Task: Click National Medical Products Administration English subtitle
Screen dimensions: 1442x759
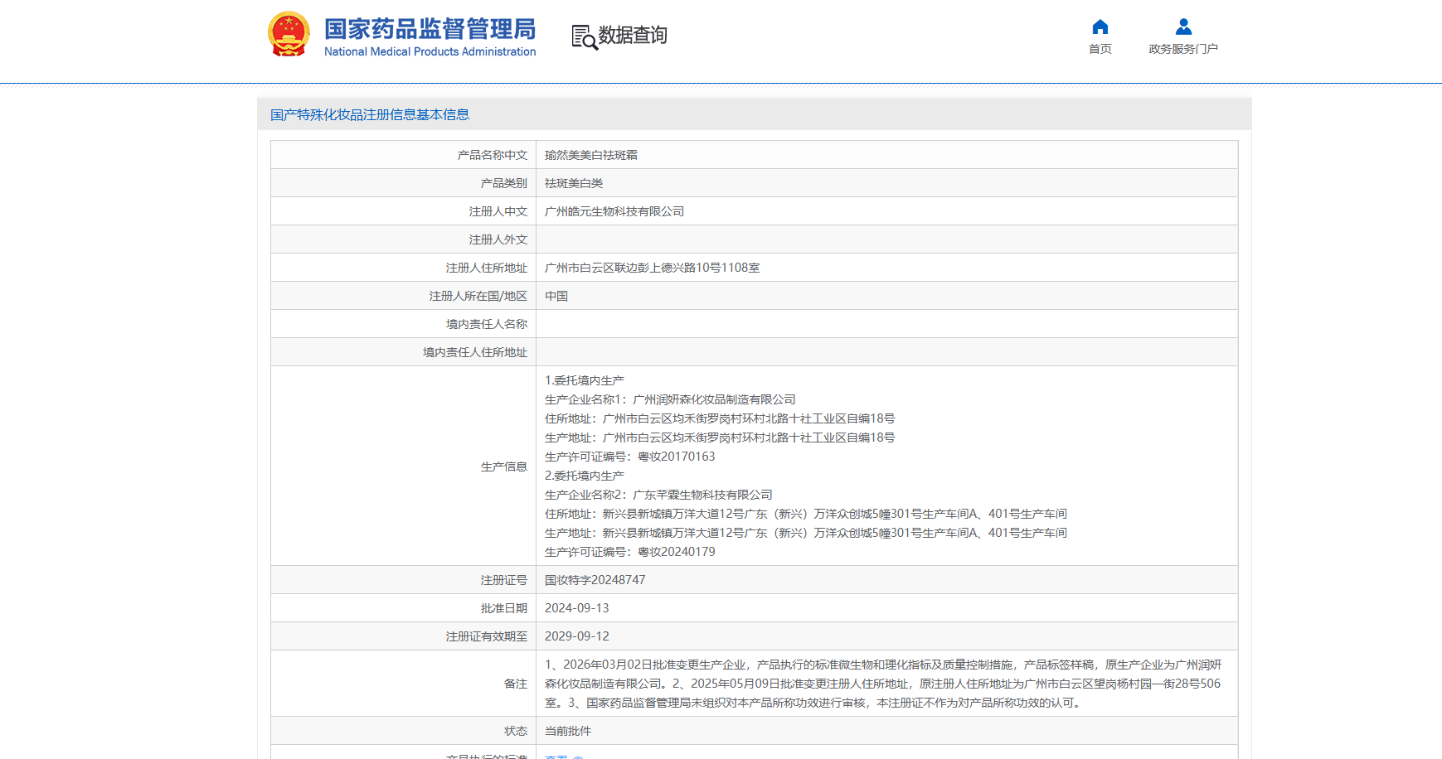Action: pyautogui.click(x=430, y=51)
